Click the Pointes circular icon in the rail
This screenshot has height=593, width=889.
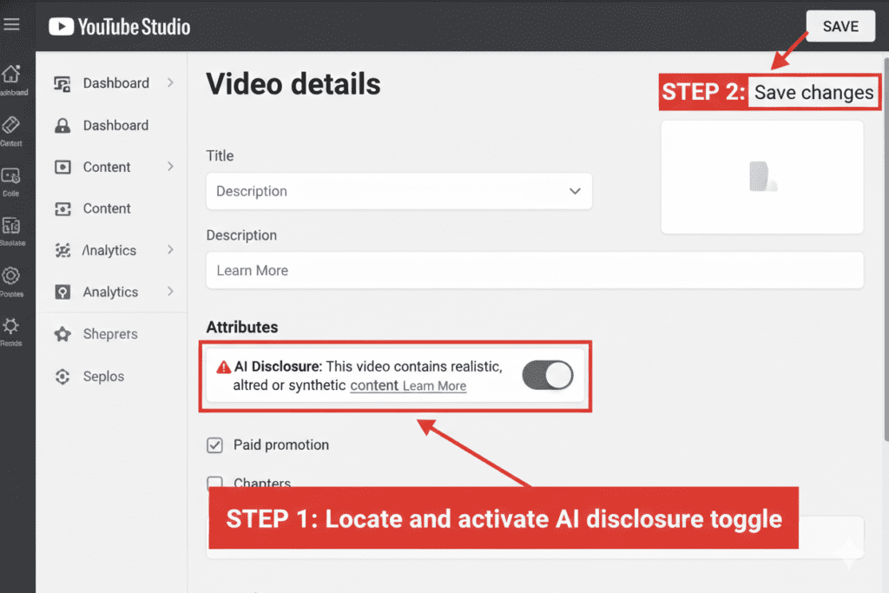(10, 276)
